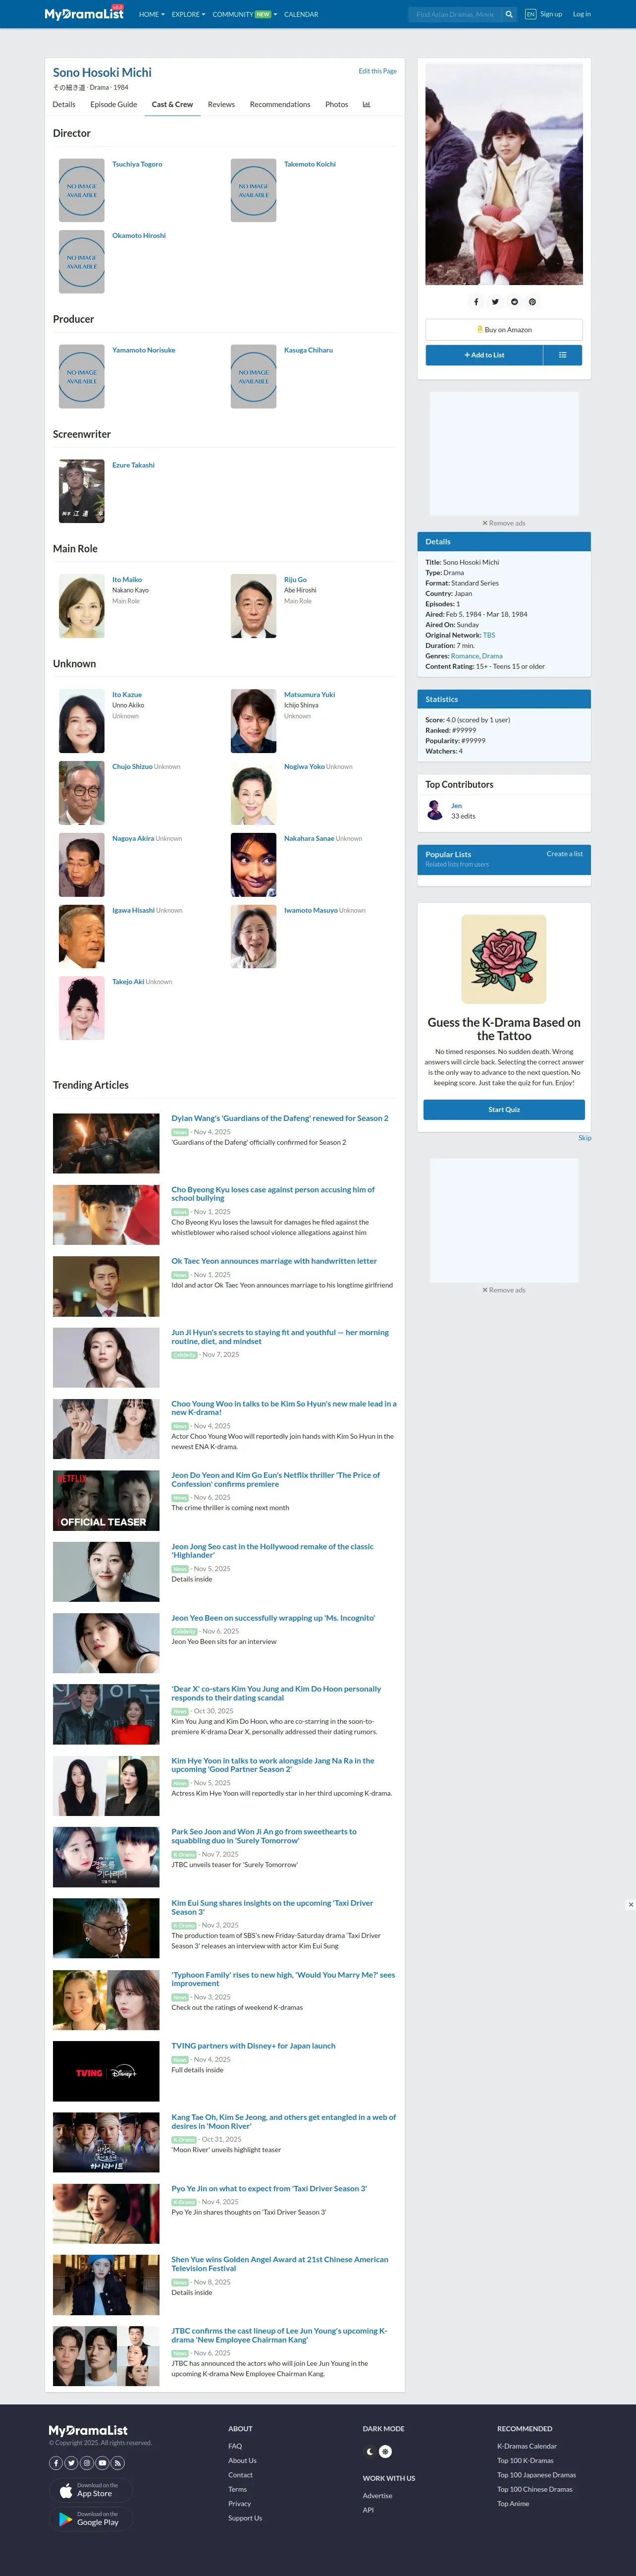The image size is (636, 2576).
Task: Click Create a list link
Action: [564, 854]
